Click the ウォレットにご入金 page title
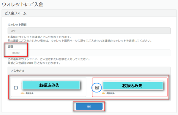The image size is (178, 115). 23,4
